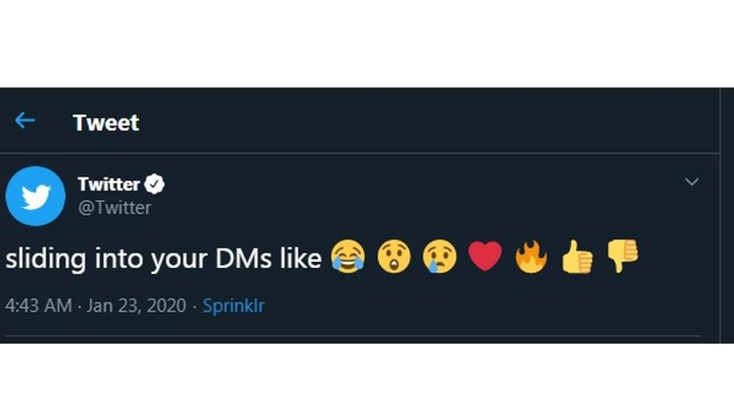The height and width of the screenshot is (417, 734).
Task: Click the 4:43 AM timestamp
Action: [x=39, y=305]
